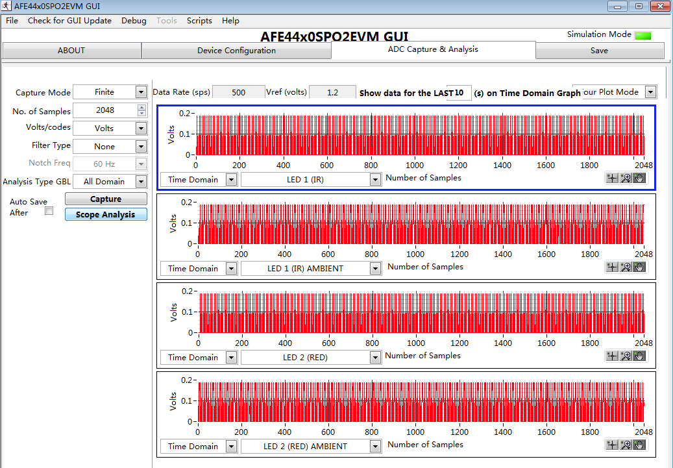Enable the Auto Save After checkbox

click(x=49, y=211)
